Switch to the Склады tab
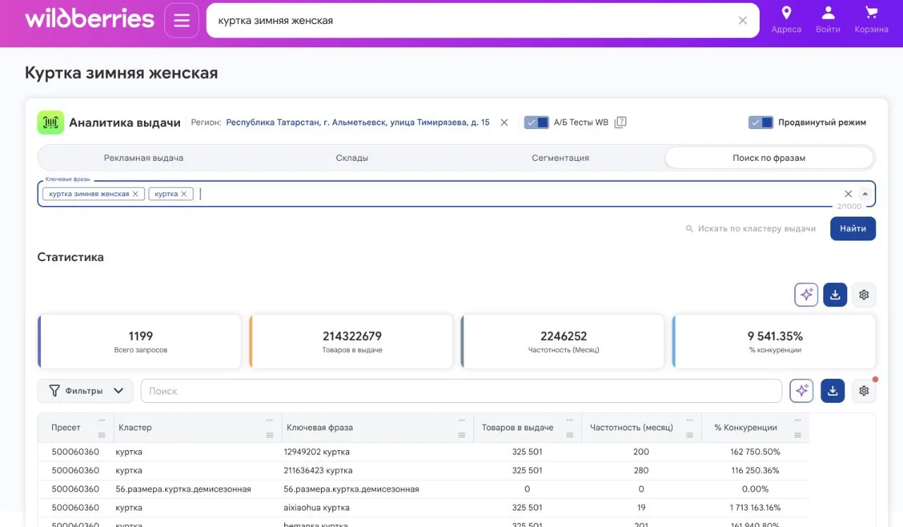This screenshot has width=903, height=527. click(352, 158)
